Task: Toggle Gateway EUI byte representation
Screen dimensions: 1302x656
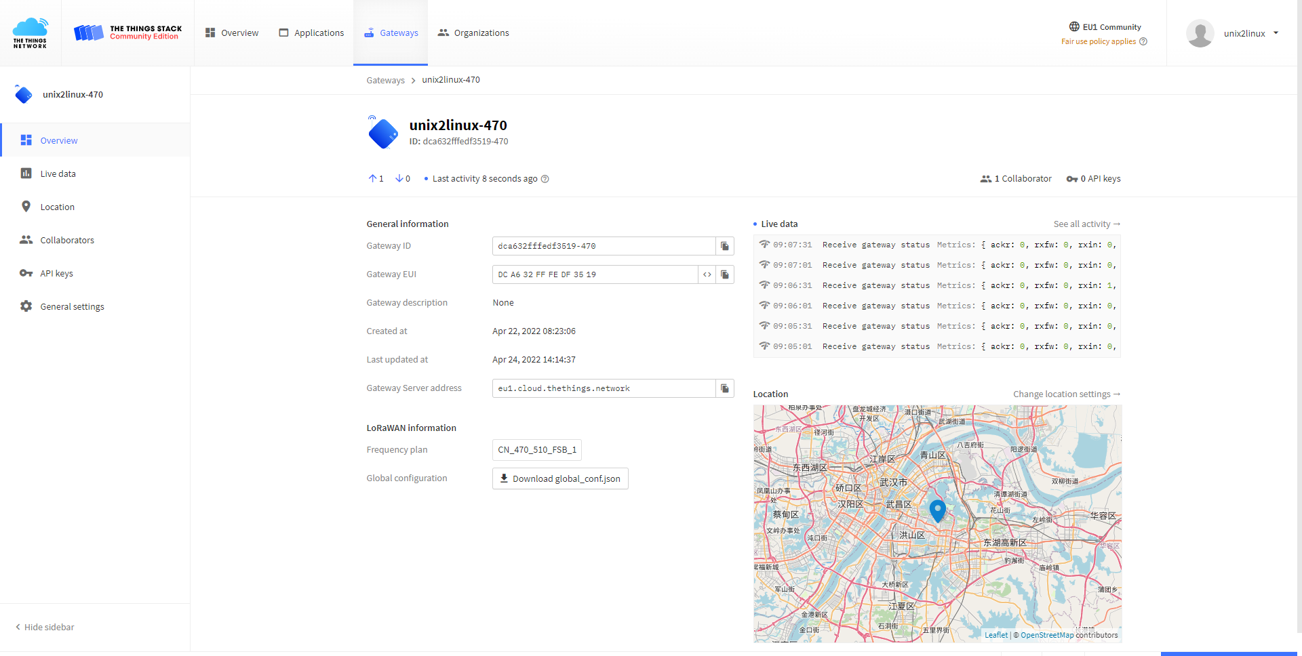Action: 707,274
